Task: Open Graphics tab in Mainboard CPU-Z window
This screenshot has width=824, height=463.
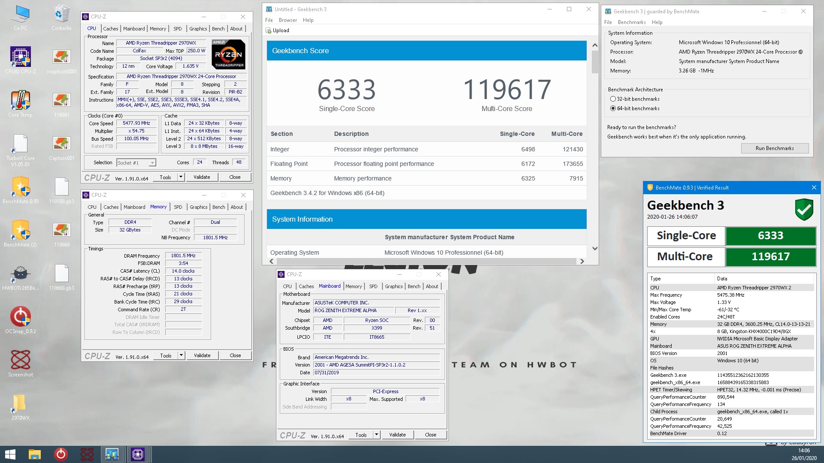Action: 394,286
